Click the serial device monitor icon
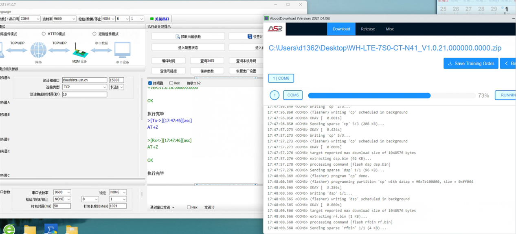 122,50
